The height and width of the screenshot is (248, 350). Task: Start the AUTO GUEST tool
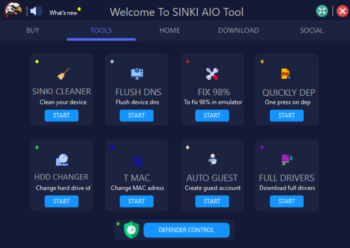212,201
